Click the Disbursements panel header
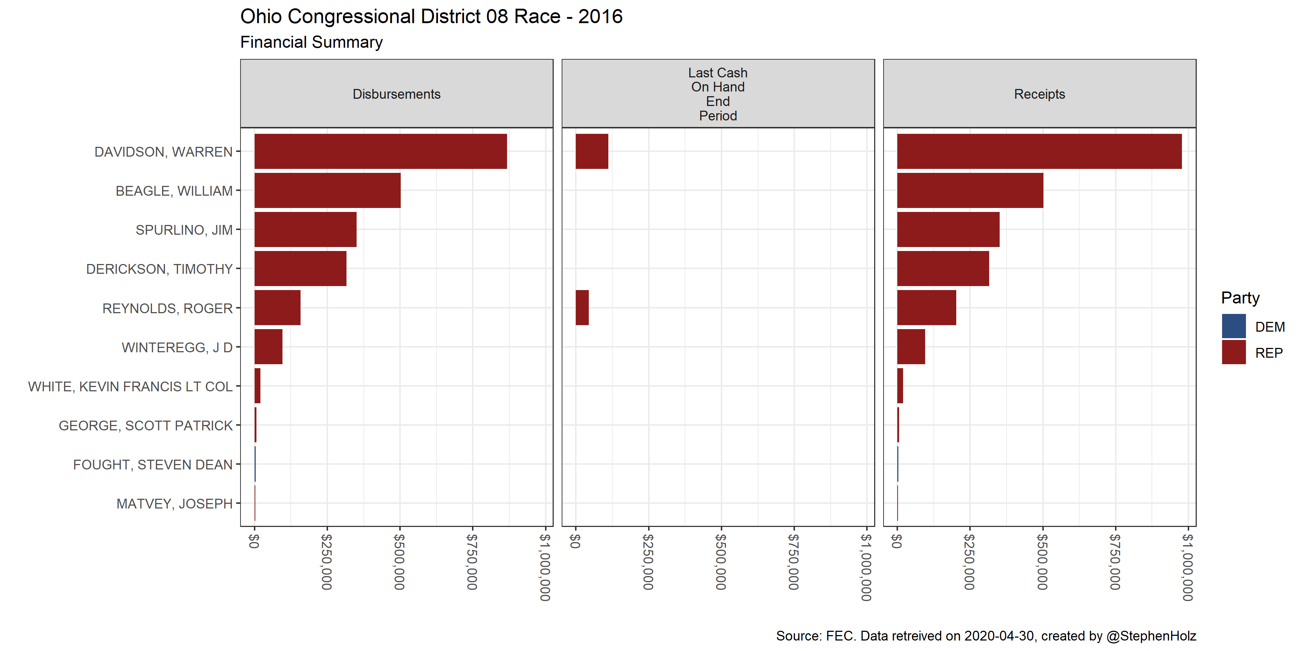 click(396, 94)
